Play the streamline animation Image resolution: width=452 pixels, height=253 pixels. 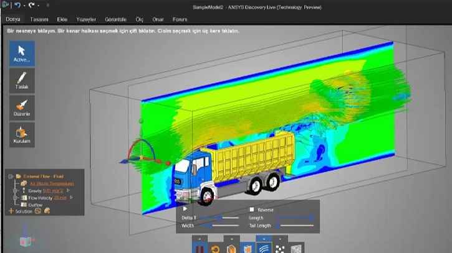[x=185, y=209]
